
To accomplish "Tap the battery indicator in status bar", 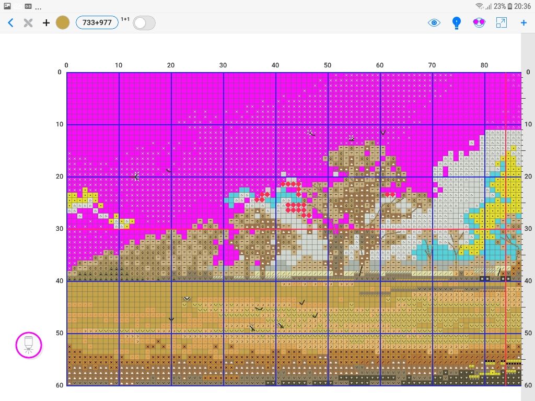I will tap(510, 6).
